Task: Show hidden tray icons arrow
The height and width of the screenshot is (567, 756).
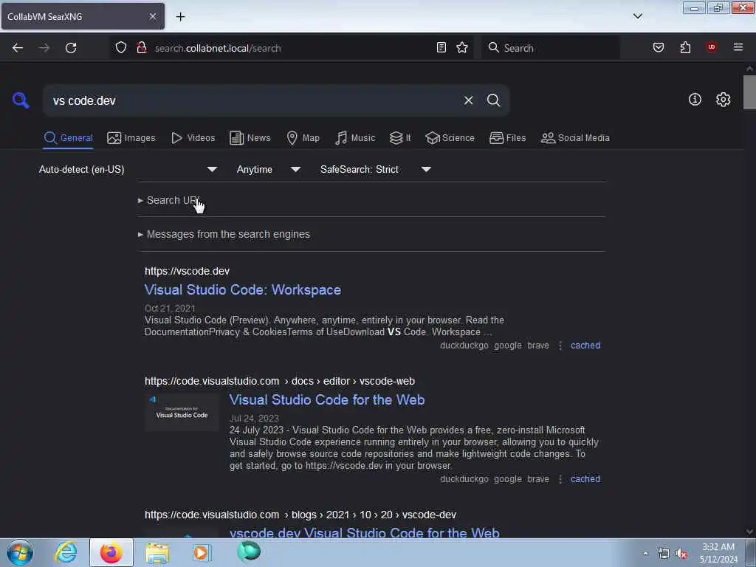Action: 645,553
